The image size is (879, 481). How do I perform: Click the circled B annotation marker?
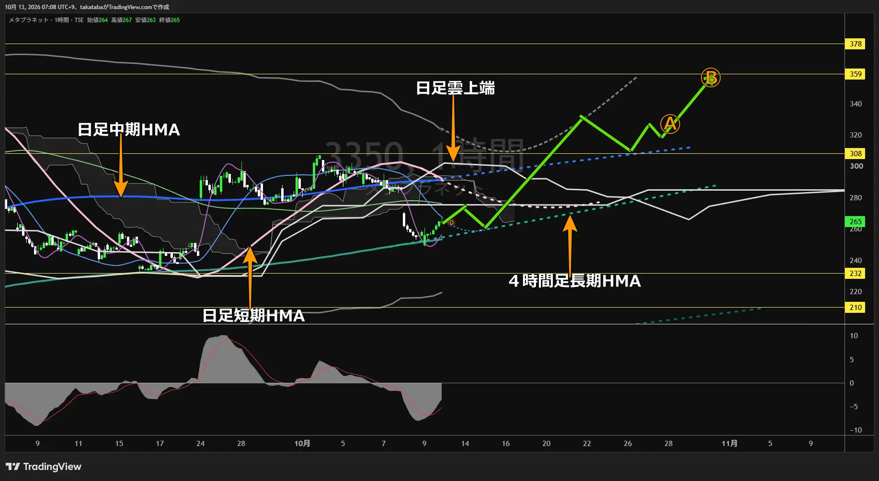click(711, 78)
